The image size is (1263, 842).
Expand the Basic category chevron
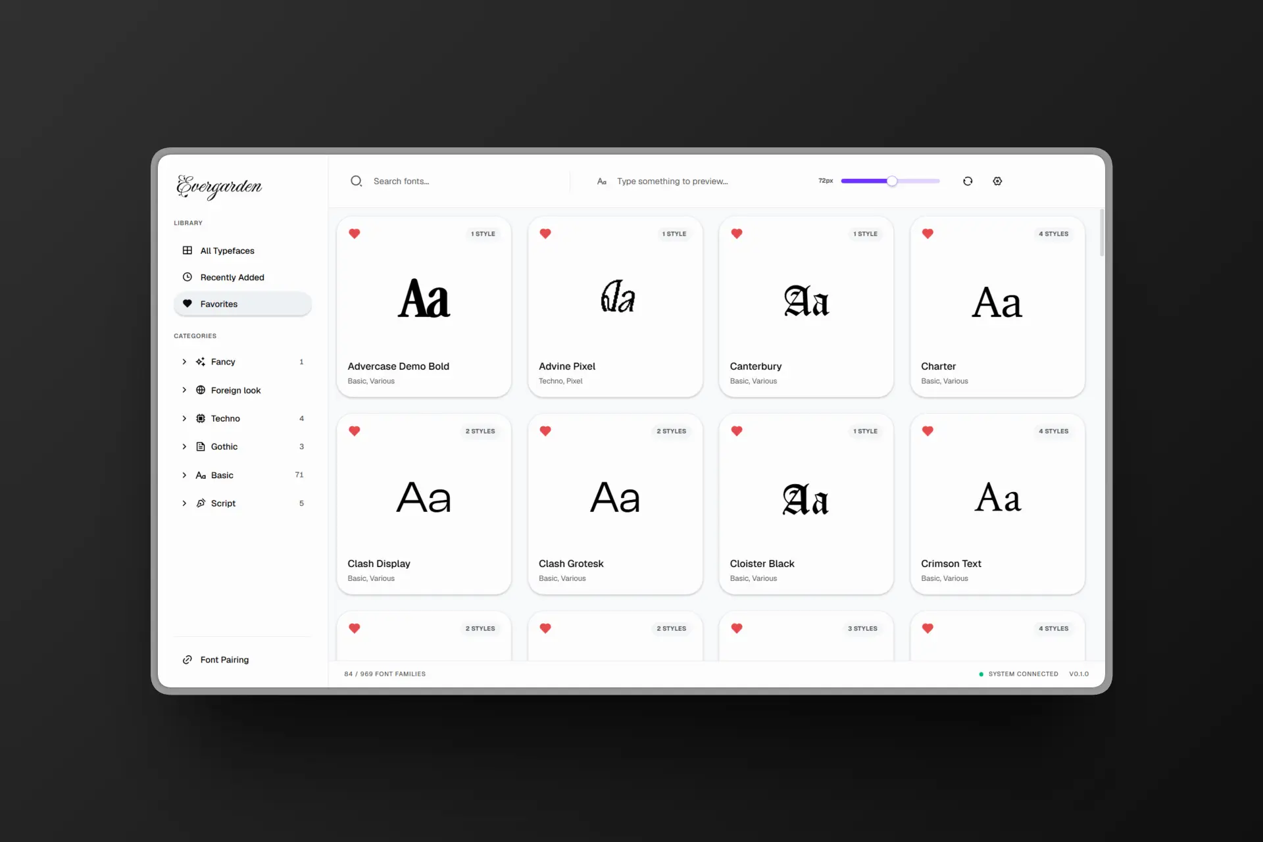[184, 475]
